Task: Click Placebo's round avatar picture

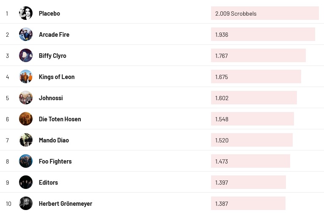Action: (x=26, y=13)
